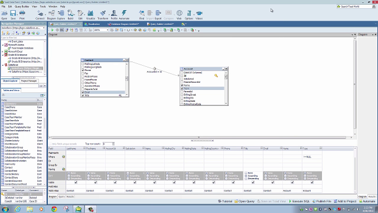
Task: Click the key icon in Account table
Action: coord(216,76)
